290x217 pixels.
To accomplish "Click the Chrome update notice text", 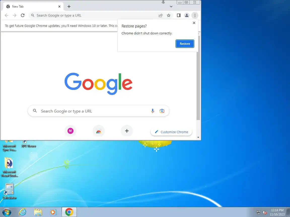I will (61, 26).
